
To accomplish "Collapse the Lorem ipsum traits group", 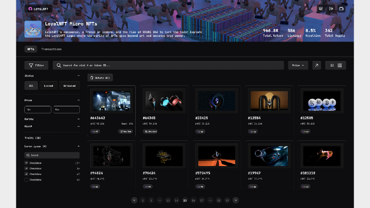I will 78,146.
